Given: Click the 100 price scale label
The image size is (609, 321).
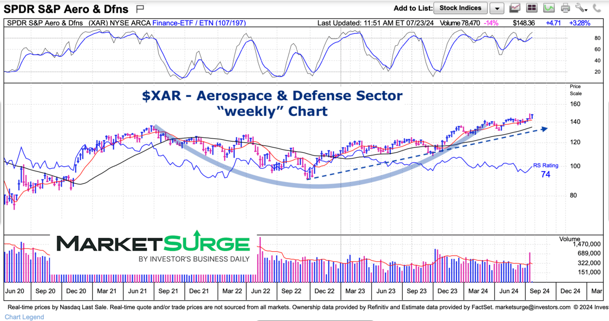Looking at the screenshot, I should coord(576,166).
